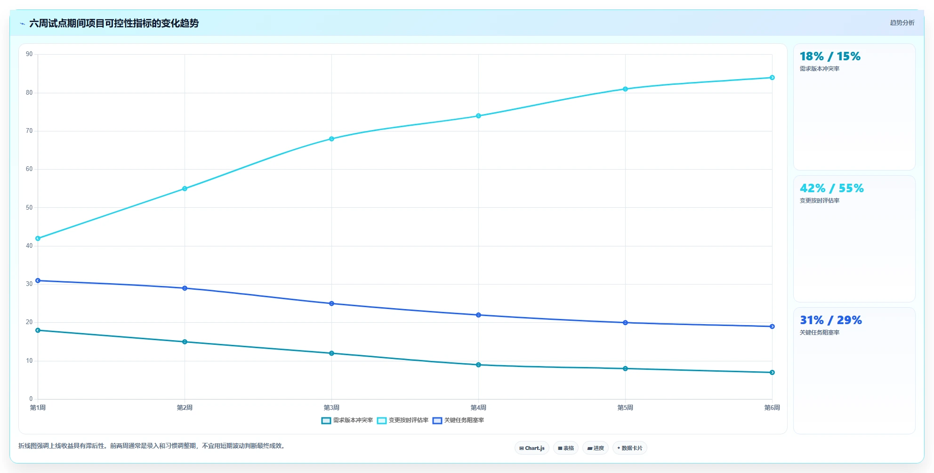Toggle the 变更按时评估率 legend series
934x473 pixels.
click(x=403, y=420)
